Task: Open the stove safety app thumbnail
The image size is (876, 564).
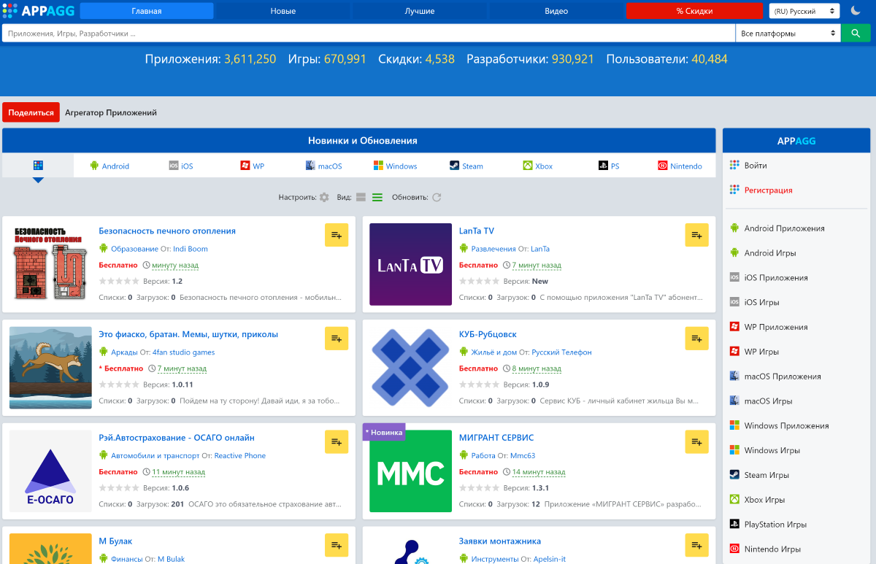Action: pyautogui.click(x=50, y=264)
